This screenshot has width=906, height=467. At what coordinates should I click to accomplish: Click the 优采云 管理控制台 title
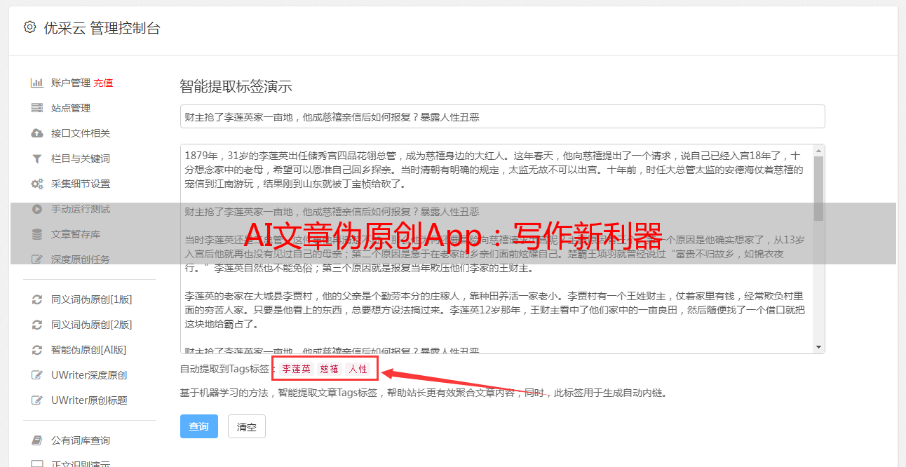point(102,28)
